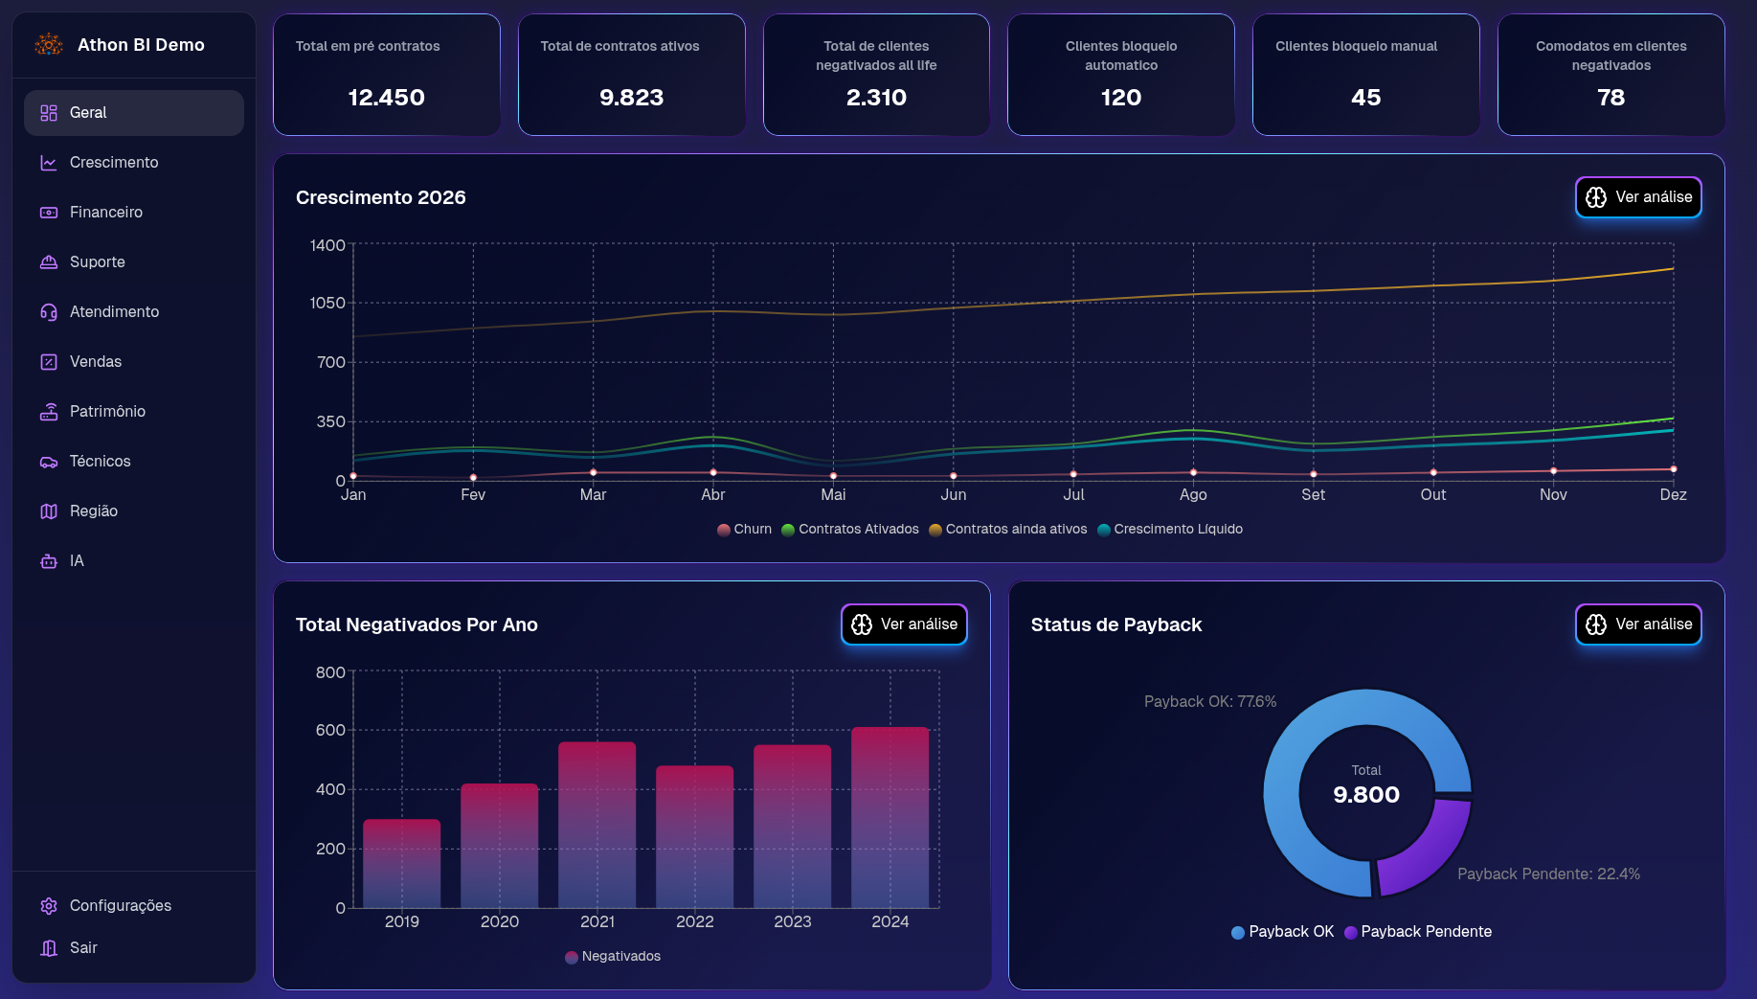
Task: Click the Athon BI Demo logo icon
Action: point(49,44)
